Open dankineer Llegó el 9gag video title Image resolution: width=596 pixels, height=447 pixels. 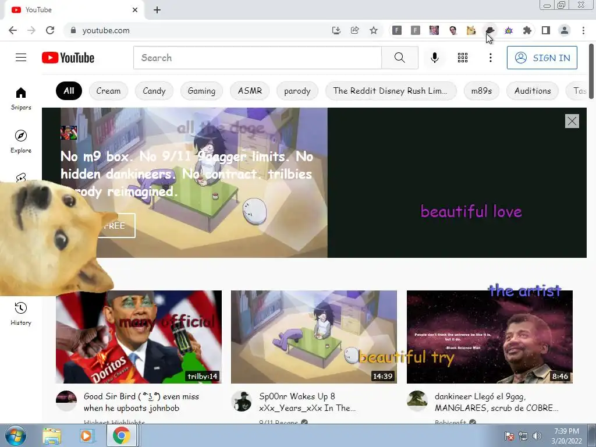click(x=496, y=402)
